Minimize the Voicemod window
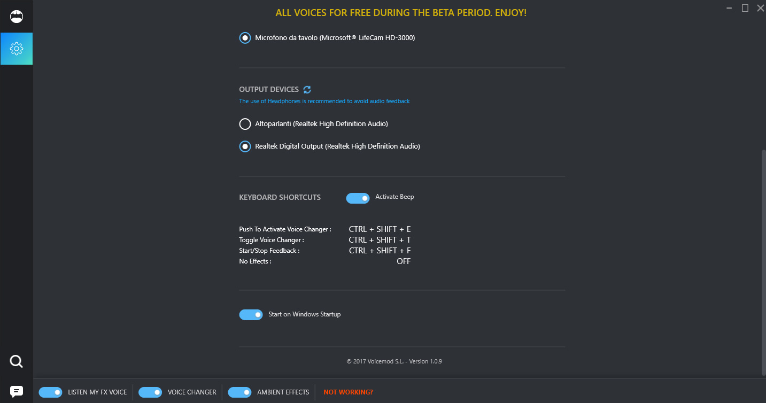 click(730, 8)
